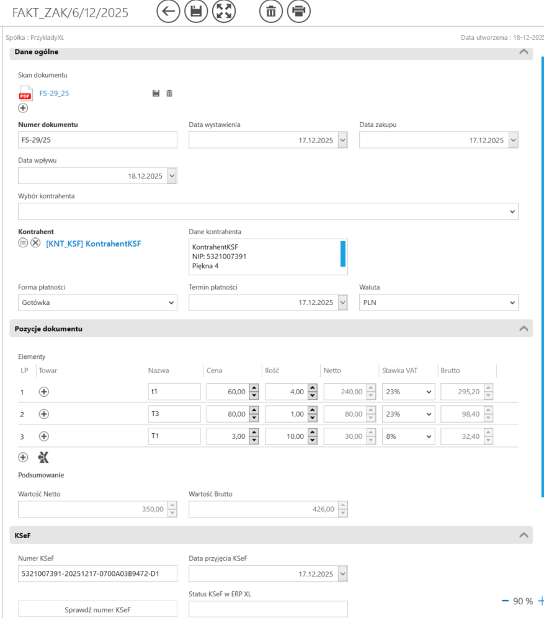Open the FS-29_25 PDF scan link
The width and height of the screenshot is (544, 618).
click(54, 94)
